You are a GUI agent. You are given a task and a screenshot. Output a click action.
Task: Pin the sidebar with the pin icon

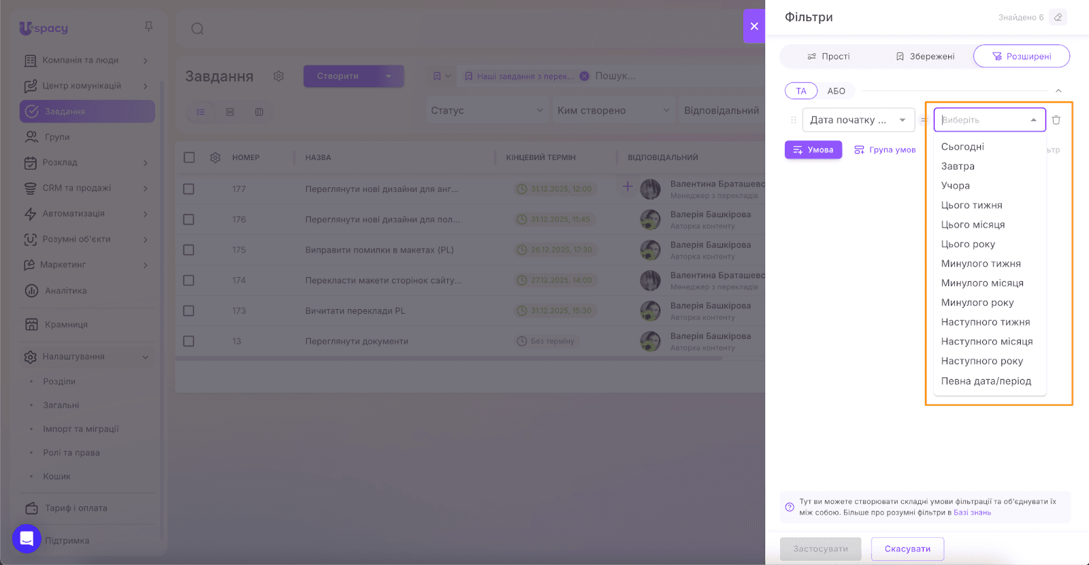click(x=148, y=27)
